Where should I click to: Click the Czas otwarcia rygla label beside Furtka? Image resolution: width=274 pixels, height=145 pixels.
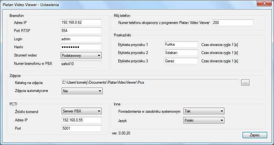[x=220, y=45]
